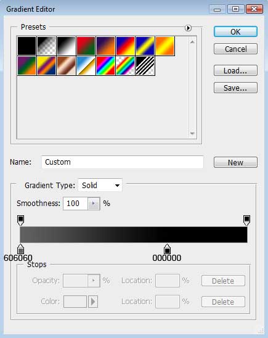
Task: Choose the Violet to Orange gradient preset
Action: (106, 46)
